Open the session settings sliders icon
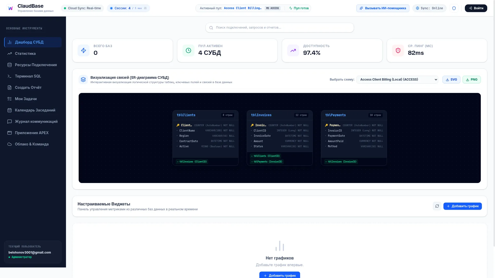495x278 pixels. [x=145, y=8]
